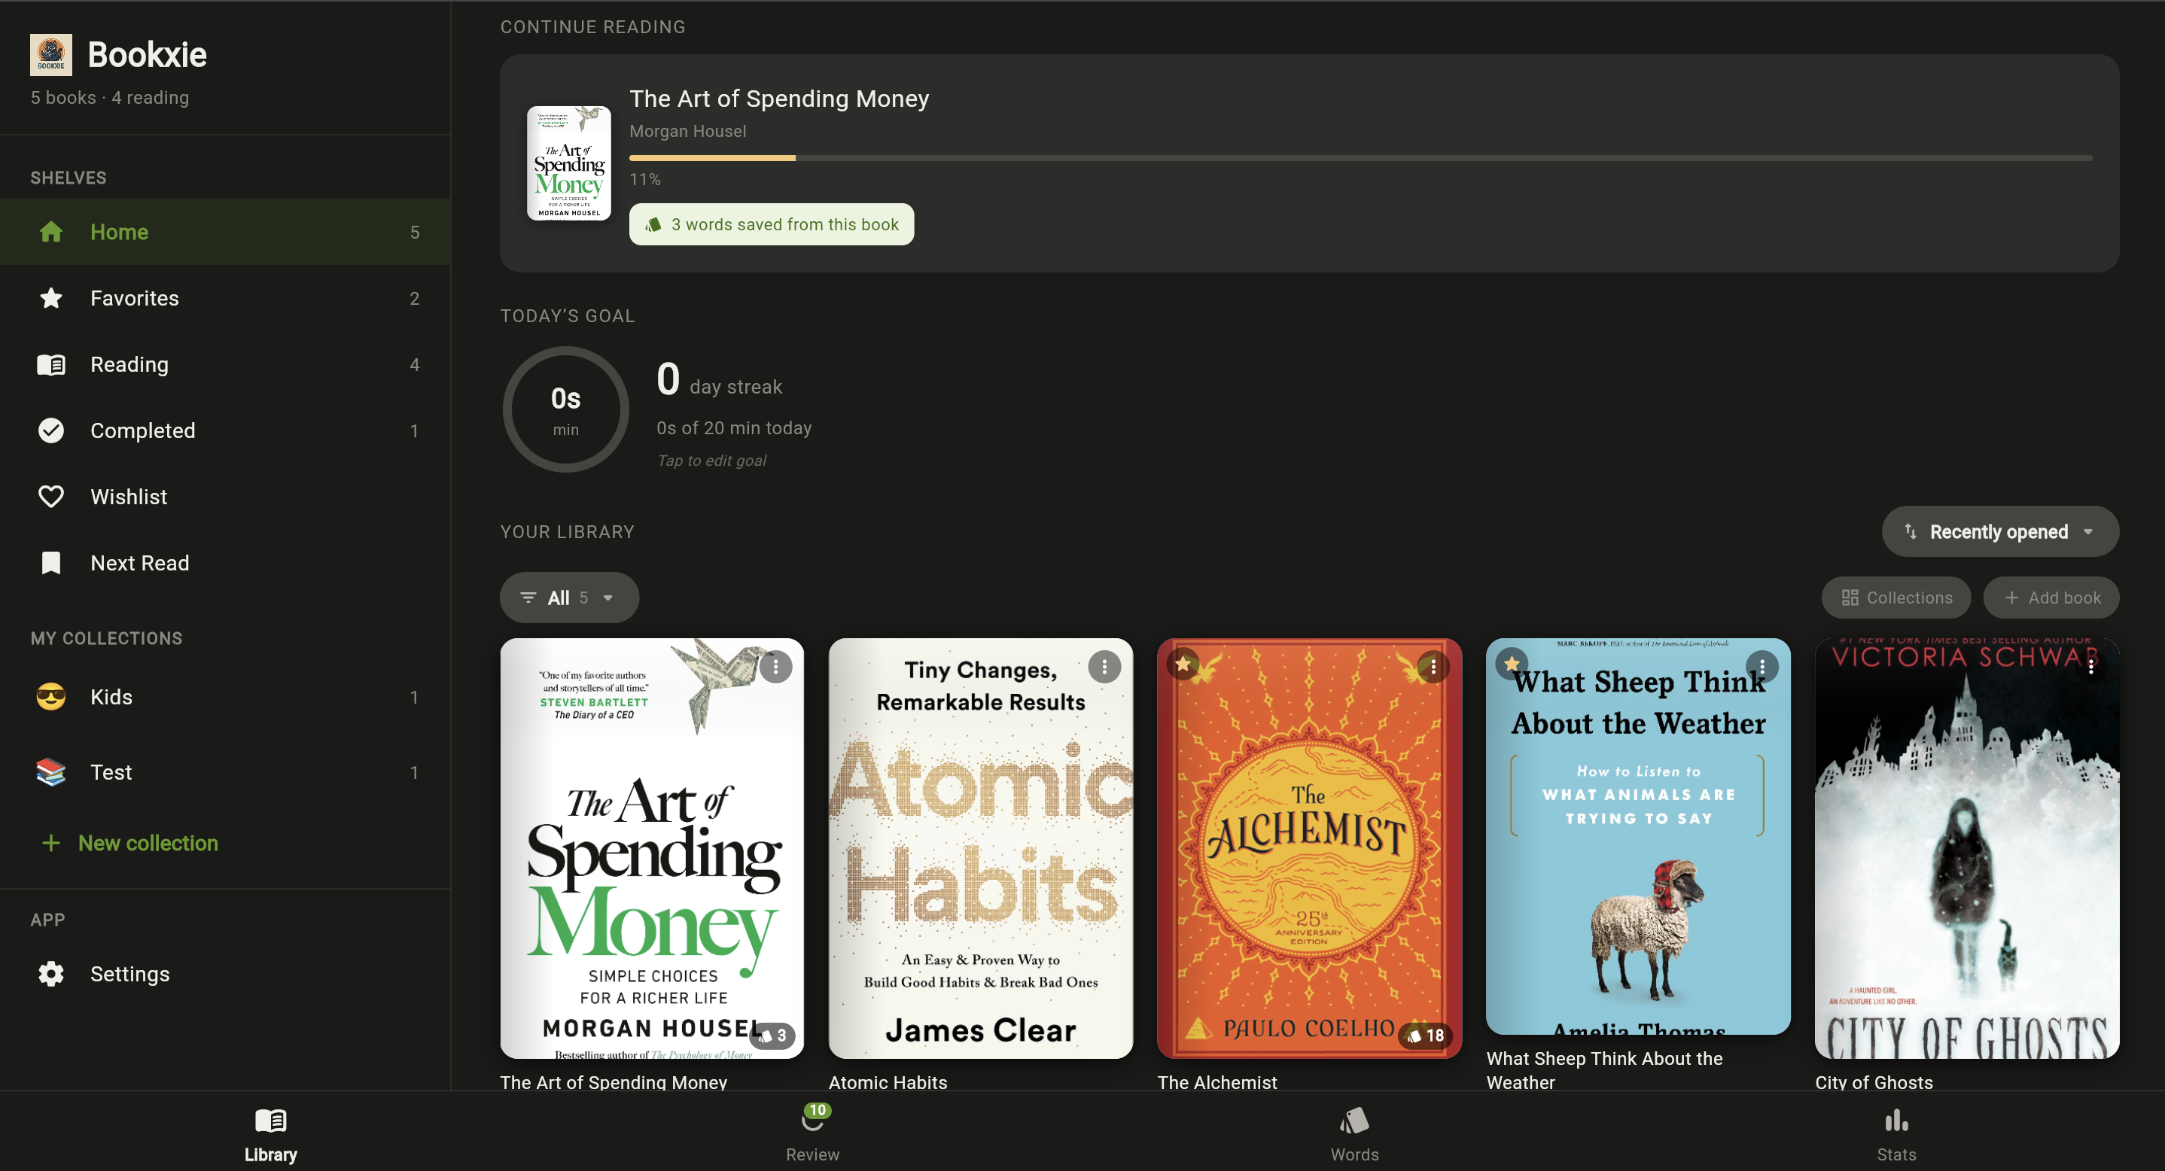Open the Kids collection emoji icon
The height and width of the screenshot is (1171, 2165).
pyautogui.click(x=50, y=697)
